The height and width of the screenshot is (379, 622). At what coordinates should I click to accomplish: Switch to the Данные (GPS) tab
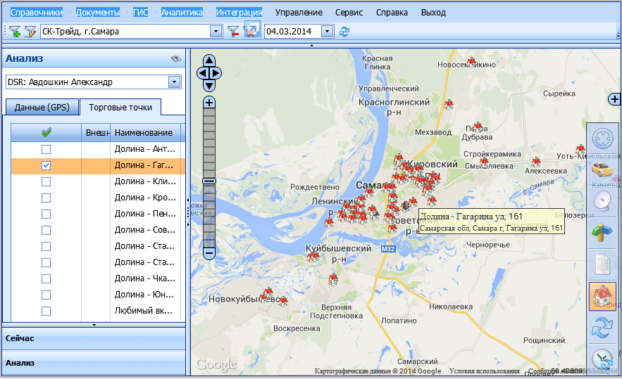pos(41,108)
